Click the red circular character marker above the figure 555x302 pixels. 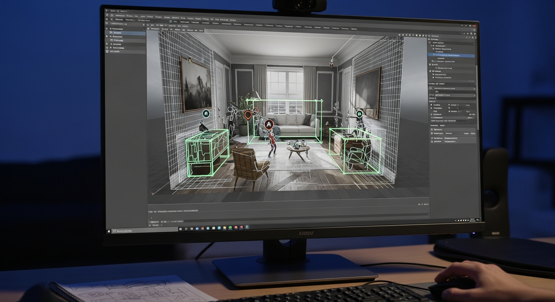tap(270, 125)
